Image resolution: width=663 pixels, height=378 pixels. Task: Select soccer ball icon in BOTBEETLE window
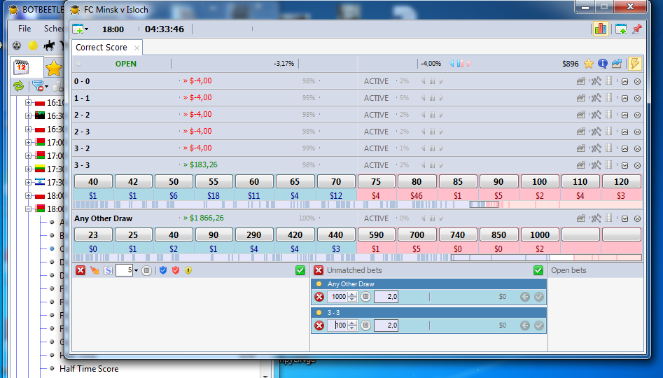pyautogui.click(x=17, y=45)
